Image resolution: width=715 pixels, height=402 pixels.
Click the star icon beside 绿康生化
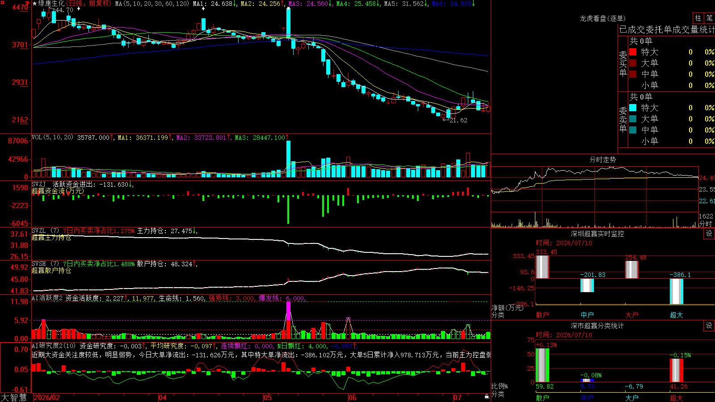coord(35,4)
